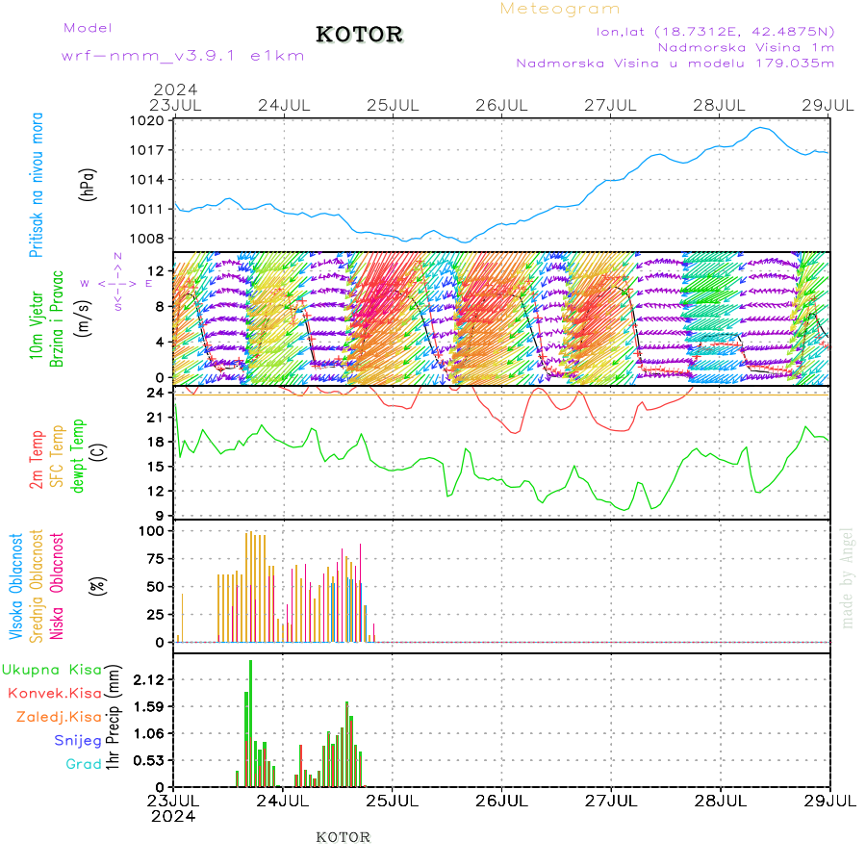866x866 pixels.
Task: Click the bold KOTOR heading above the charts
Action: (x=360, y=35)
